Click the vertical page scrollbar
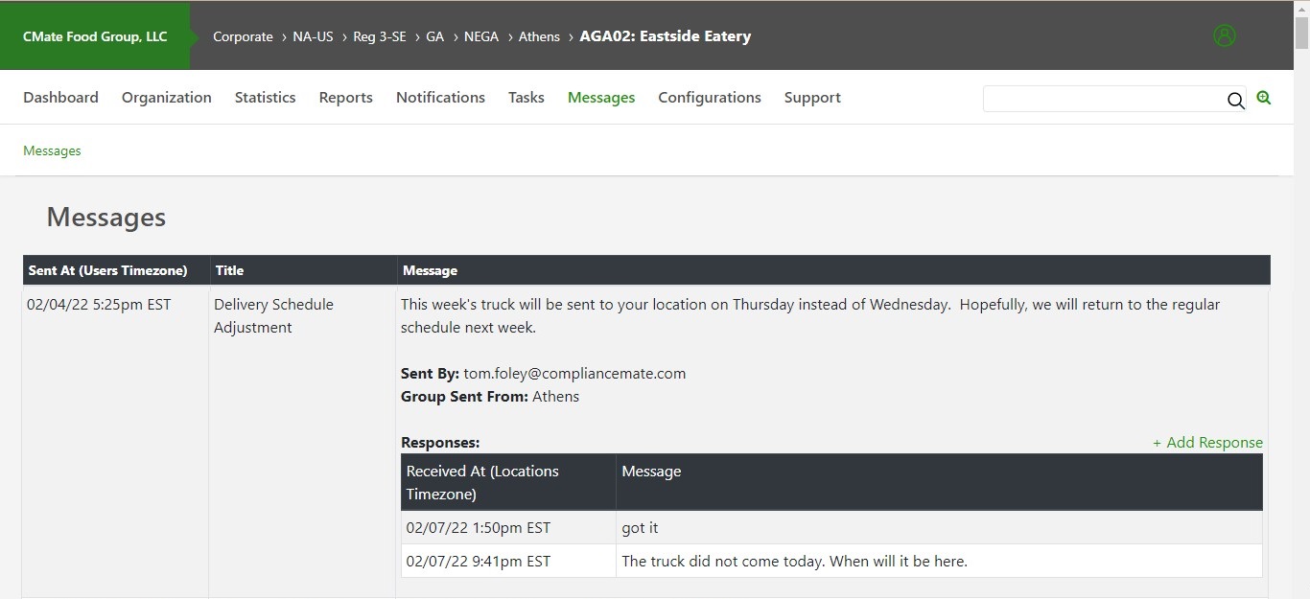 (x=1301, y=288)
